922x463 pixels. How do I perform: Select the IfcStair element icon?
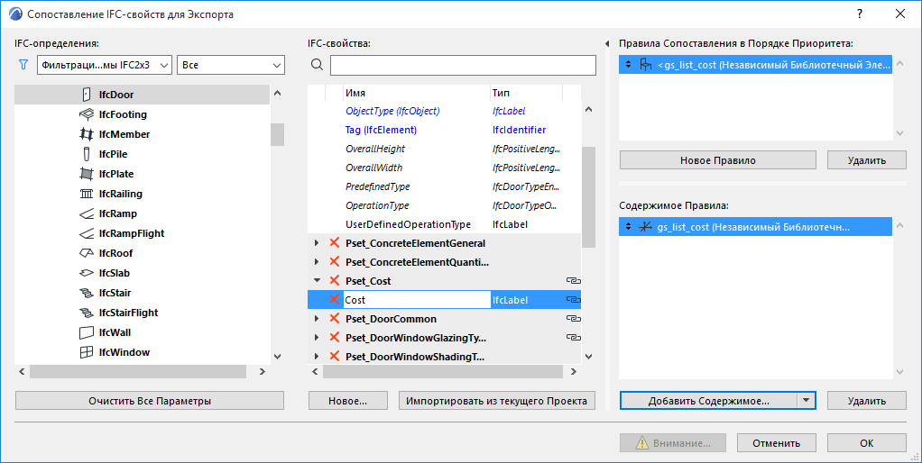87,293
